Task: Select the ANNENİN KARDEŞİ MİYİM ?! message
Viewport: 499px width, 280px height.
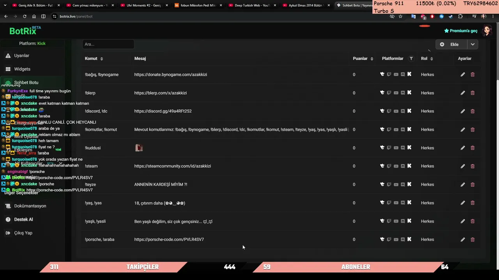Action: coord(161,184)
